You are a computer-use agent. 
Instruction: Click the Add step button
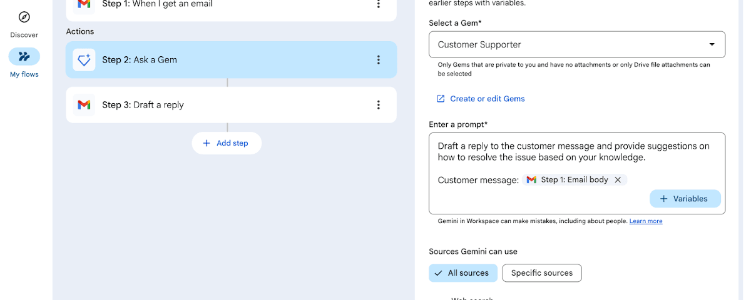pyautogui.click(x=226, y=143)
